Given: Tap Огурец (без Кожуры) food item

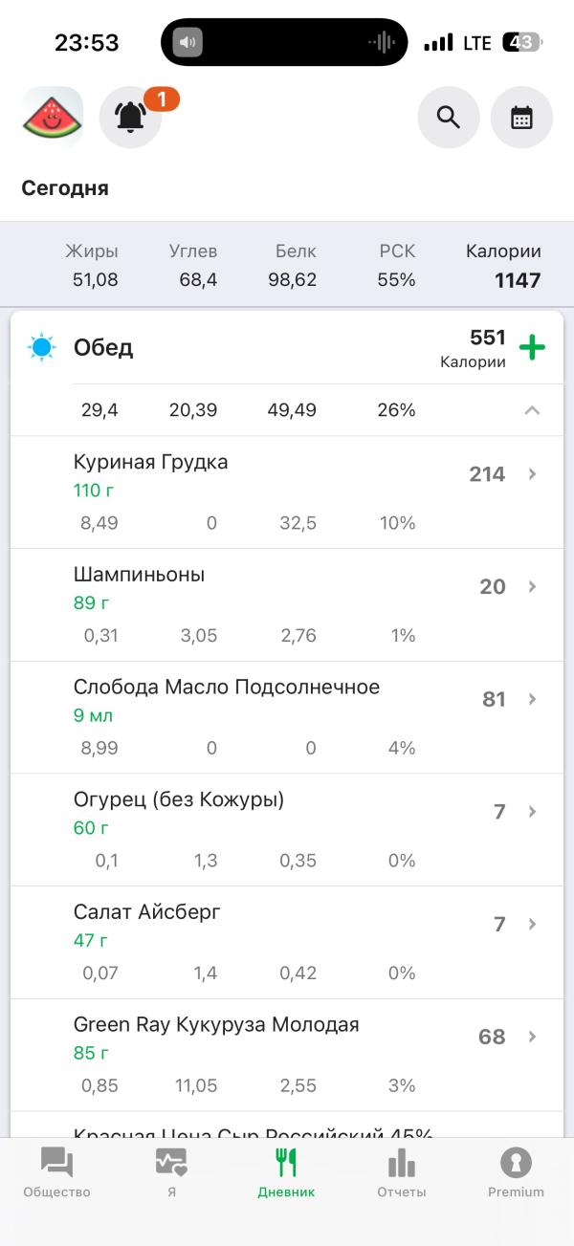Looking at the screenshot, I should point(179,799).
